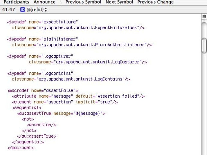Go to Previous Change
The width and height of the screenshot is (207, 155).
(x=155, y=2)
